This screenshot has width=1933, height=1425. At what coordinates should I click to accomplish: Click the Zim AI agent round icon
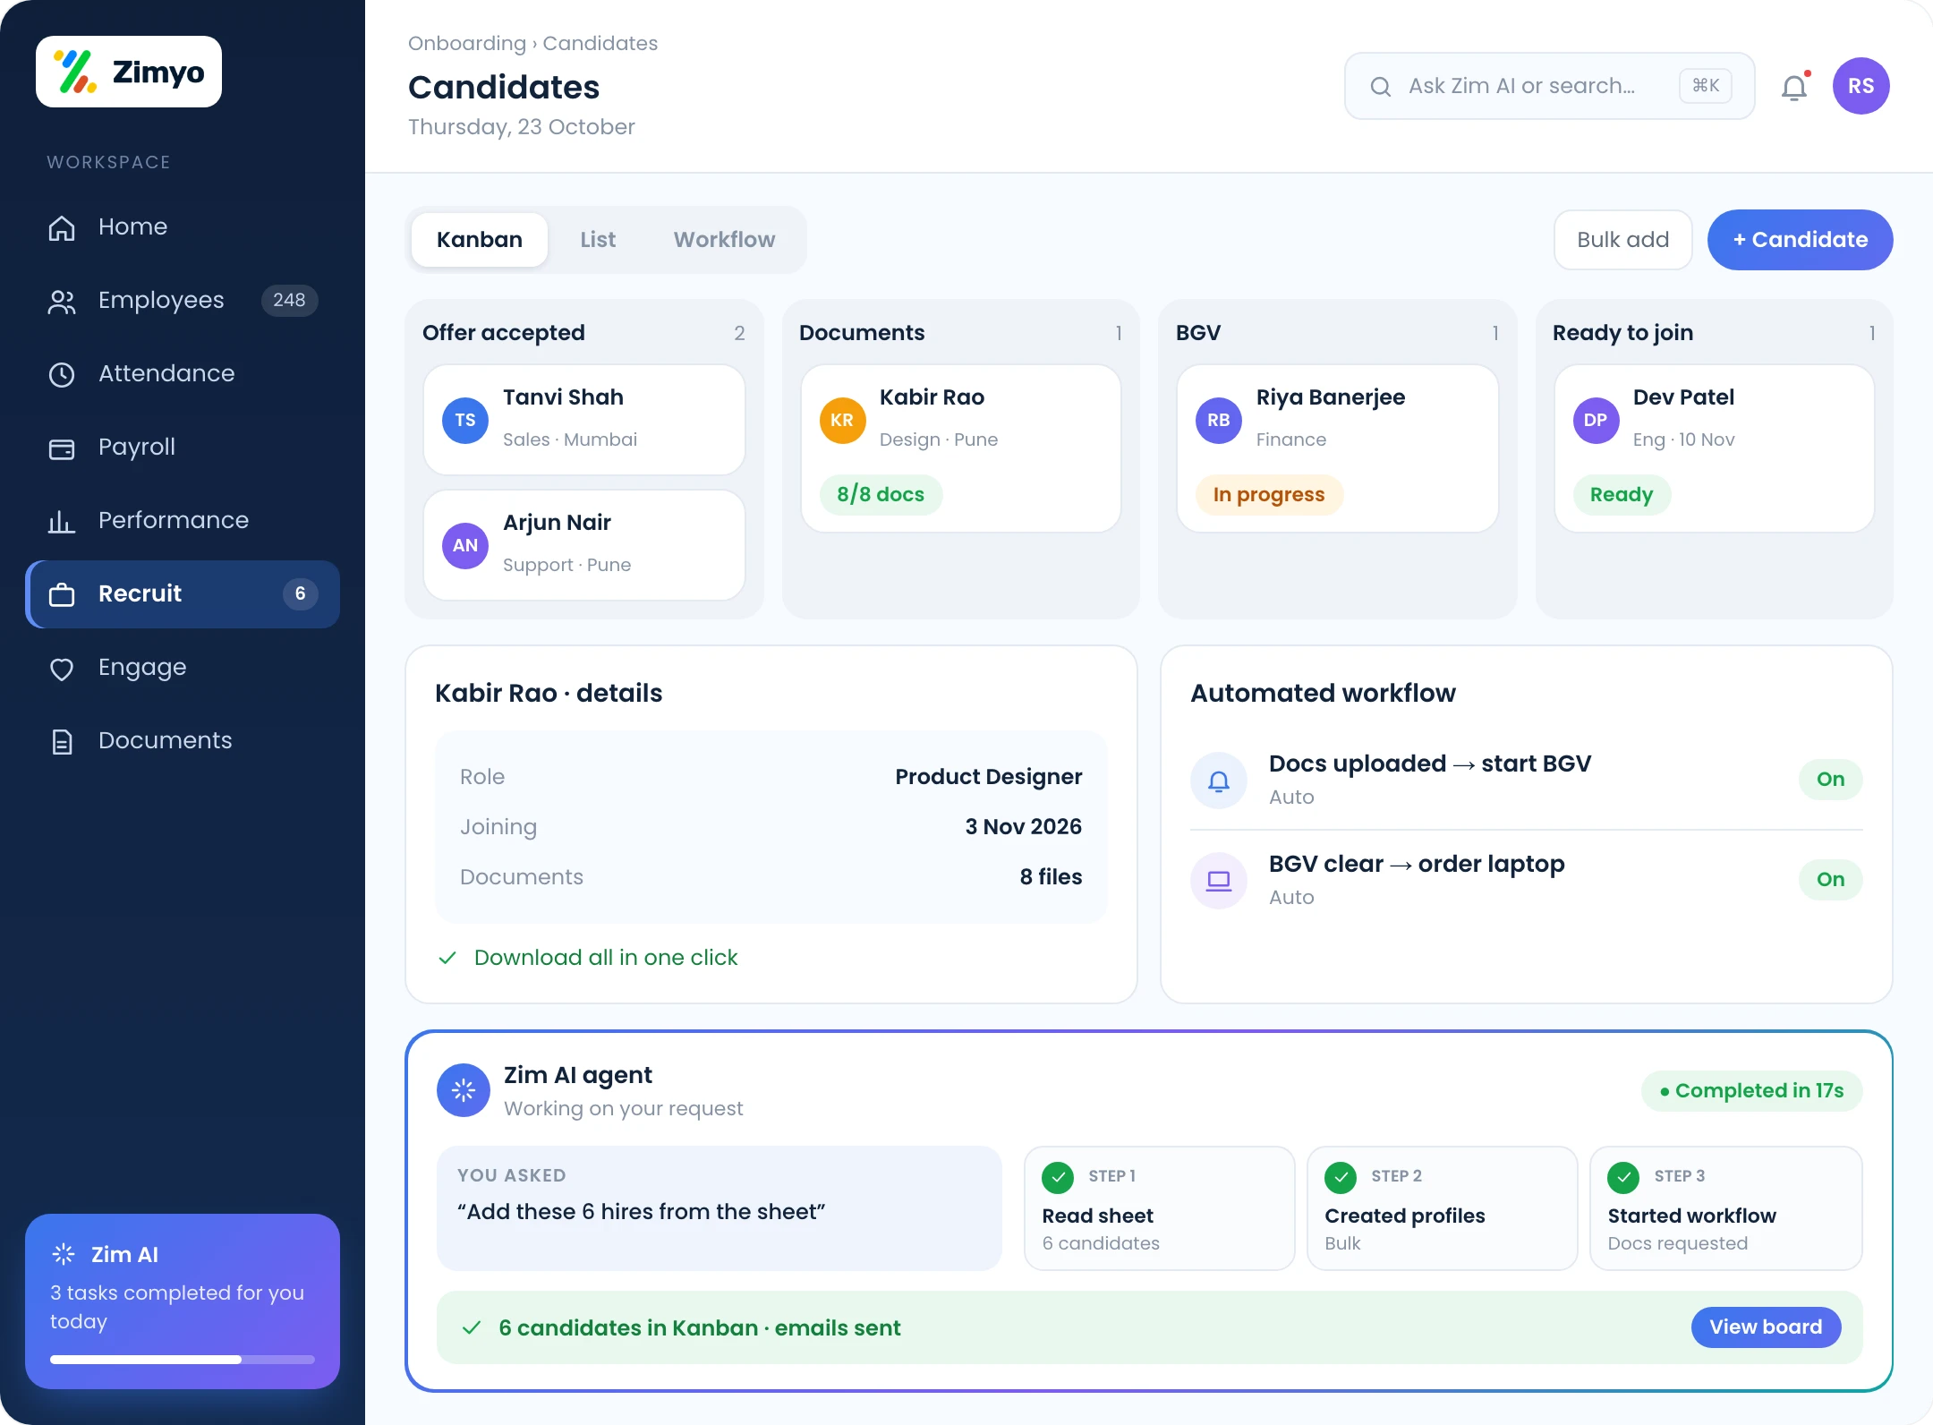pos(464,1090)
